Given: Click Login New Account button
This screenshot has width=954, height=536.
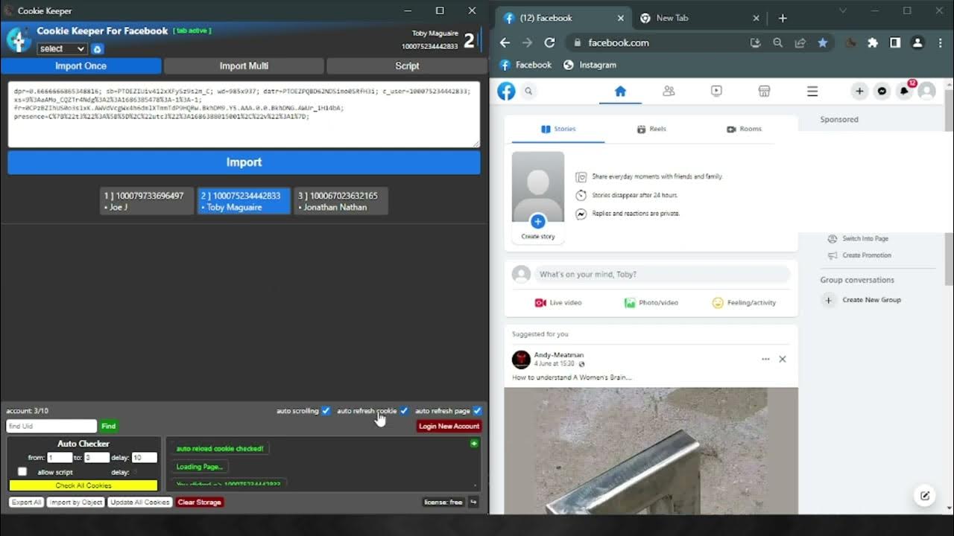Looking at the screenshot, I should click(x=449, y=427).
